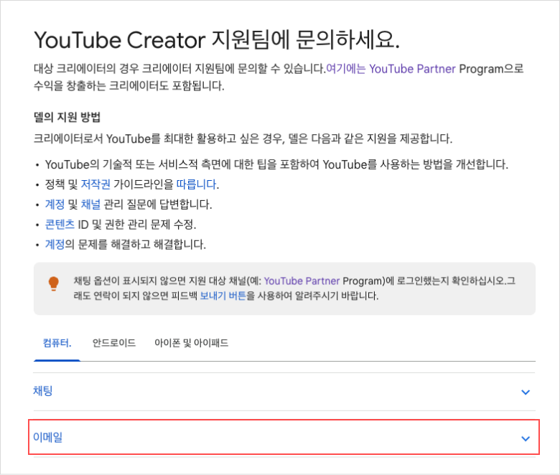Expand the 채팅 section chevron
The height and width of the screenshot is (475, 560).
coord(526,392)
